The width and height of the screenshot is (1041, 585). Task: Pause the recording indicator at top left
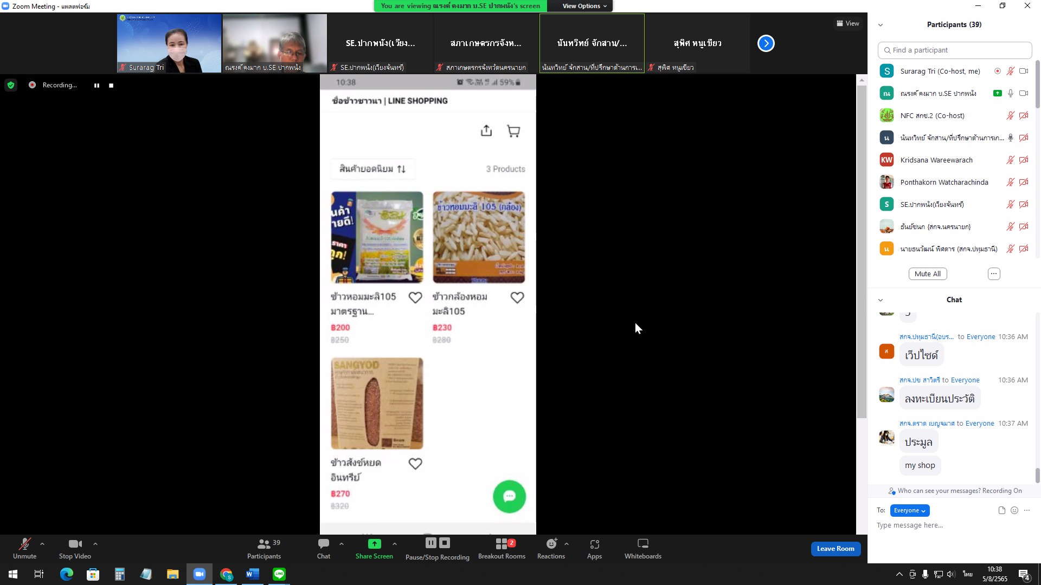[x=97, y=86]
